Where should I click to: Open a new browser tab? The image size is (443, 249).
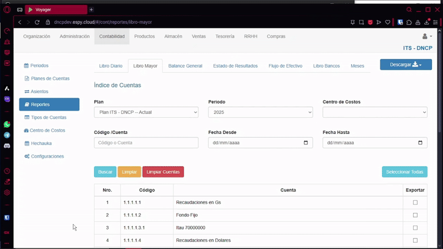point(91,9)
